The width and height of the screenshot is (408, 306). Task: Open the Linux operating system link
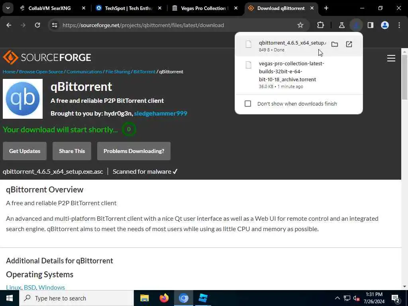point(14,287)
